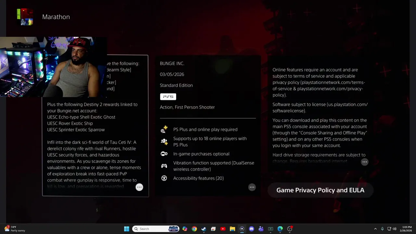416x234 pixels.
Task: Open the Xbox Game Bar taskbar icon
Action: point(270,229)
